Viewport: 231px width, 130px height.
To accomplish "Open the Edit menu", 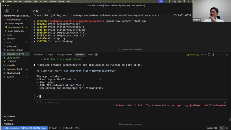I will tap(21, 1).
